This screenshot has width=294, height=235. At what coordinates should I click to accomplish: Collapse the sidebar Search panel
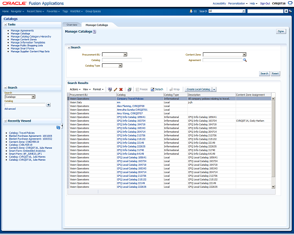pyautogui.click(x=6, y=88)
